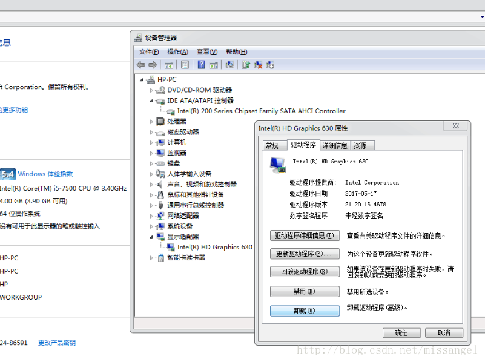Open the 操作(A) menu

pos(177,52)
